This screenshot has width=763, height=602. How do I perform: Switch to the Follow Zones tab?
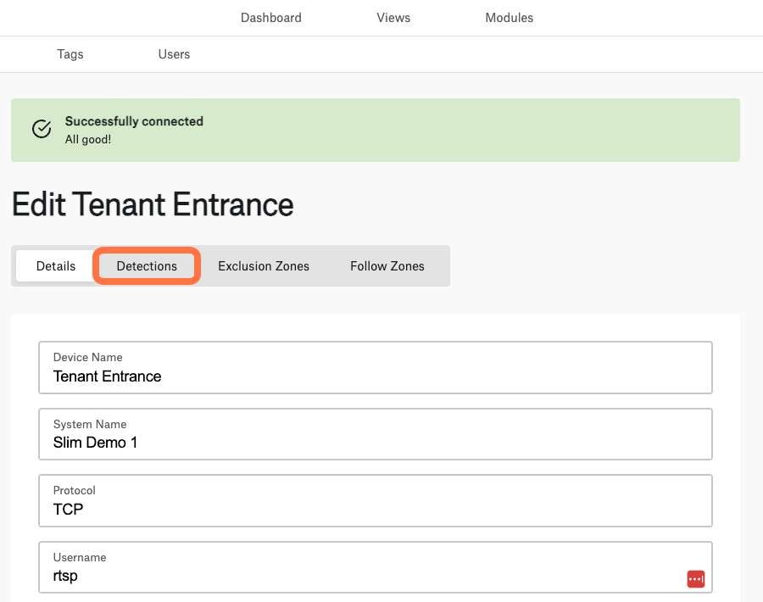[387, 265]
